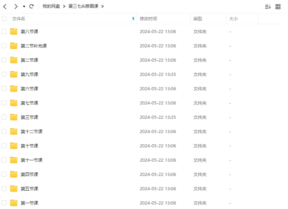Check the box for 第十二节课

4,131
